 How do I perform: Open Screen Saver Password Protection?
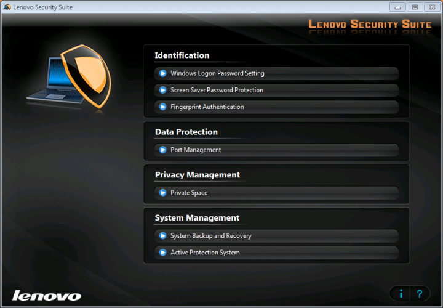tap(276, 90)
